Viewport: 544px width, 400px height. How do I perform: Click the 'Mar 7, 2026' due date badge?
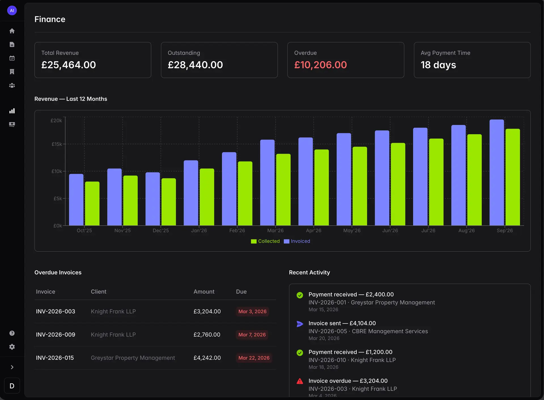tap(252, 335)
